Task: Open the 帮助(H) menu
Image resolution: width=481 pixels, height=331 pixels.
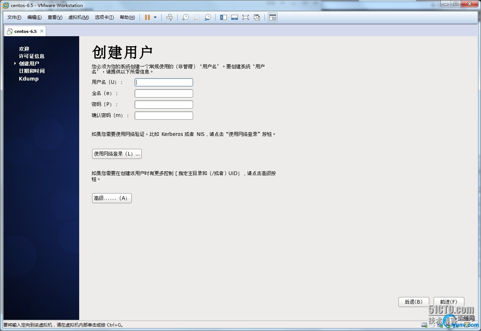Action: (127, 17)
